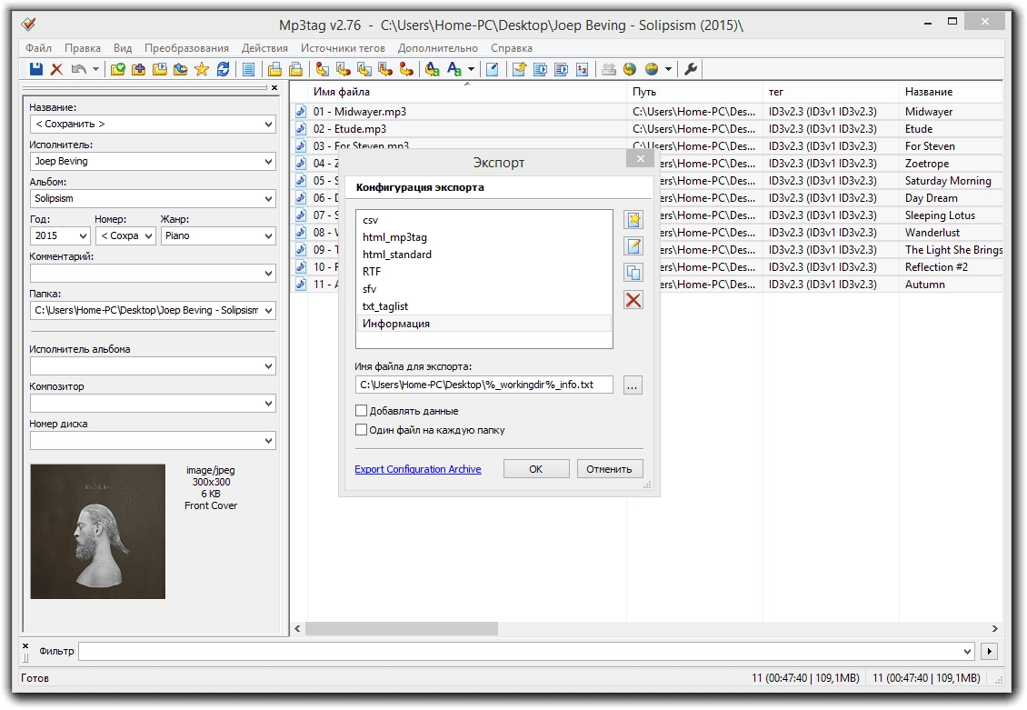1027x710 pixels.
Task: Open the Файл menu
Action: [39, 48]
